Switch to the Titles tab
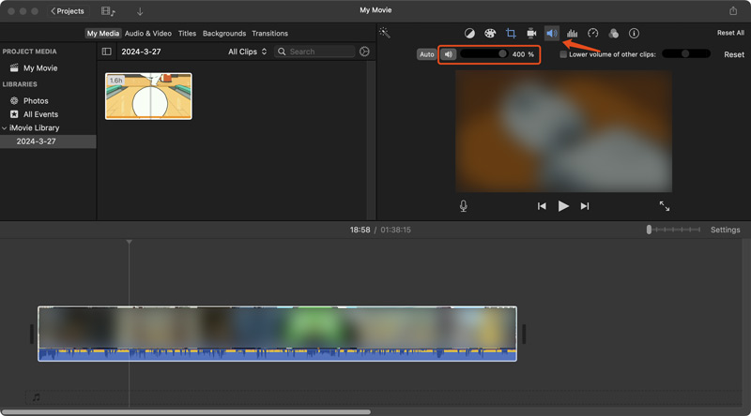Image resolution: width=751 pixels, height=416 pixels. point(187,34)
